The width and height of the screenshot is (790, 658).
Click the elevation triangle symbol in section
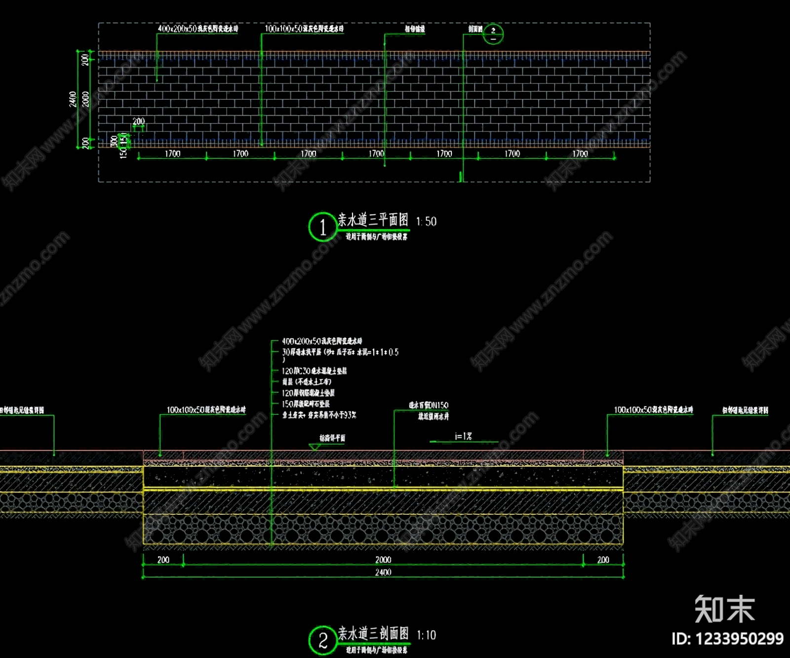click(315, 447)
